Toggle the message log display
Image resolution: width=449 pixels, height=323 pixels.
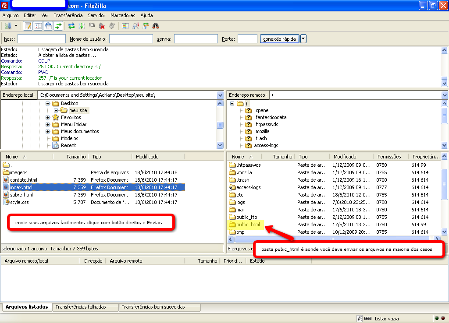[x=28, y=26]
